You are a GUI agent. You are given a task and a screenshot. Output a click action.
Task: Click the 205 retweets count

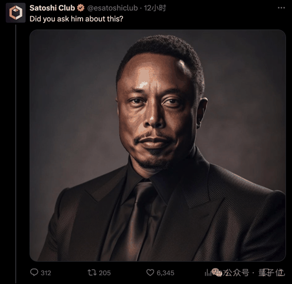[x=105, y=273]
